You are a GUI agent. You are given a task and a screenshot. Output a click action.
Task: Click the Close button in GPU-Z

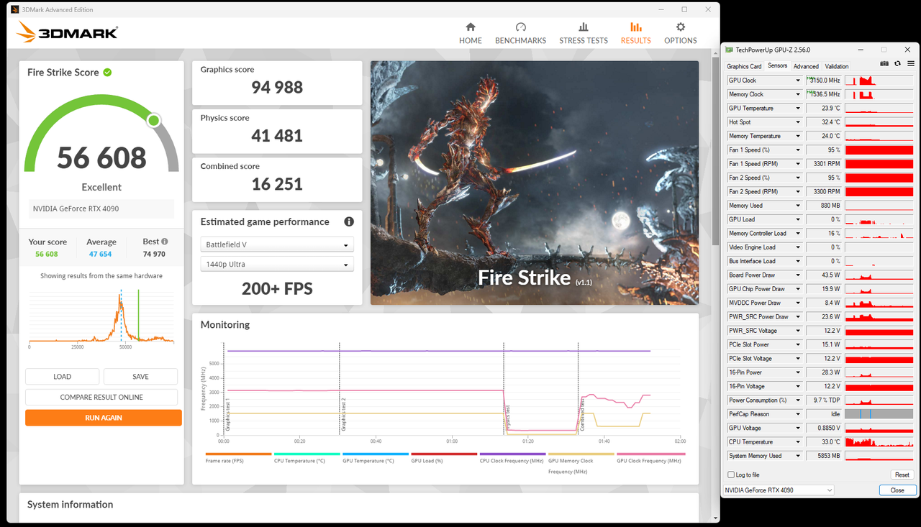pos(897,490)
